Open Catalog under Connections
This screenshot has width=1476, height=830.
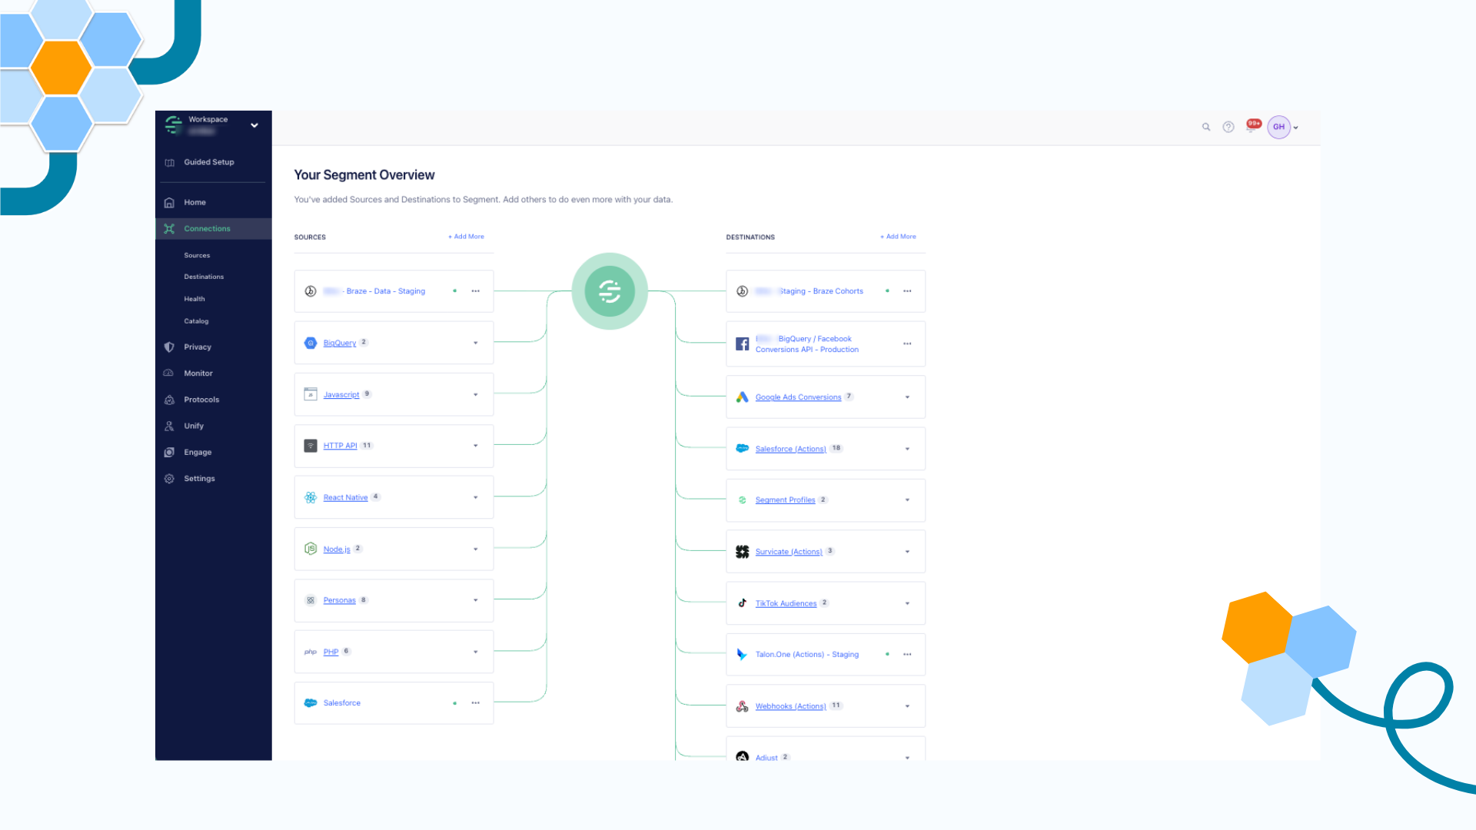pyautogui.click(x=196, y=321)
